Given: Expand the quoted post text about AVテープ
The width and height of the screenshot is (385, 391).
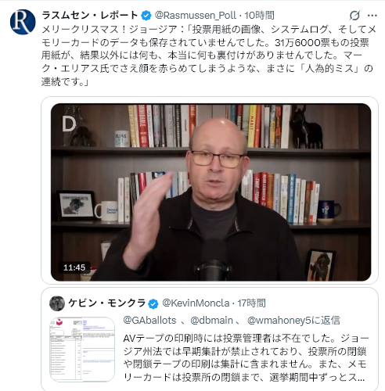Looking at the screenshot, I should coord(245,357).
